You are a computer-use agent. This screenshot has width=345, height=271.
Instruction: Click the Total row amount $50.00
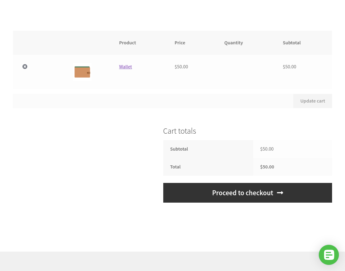[267, 167]
